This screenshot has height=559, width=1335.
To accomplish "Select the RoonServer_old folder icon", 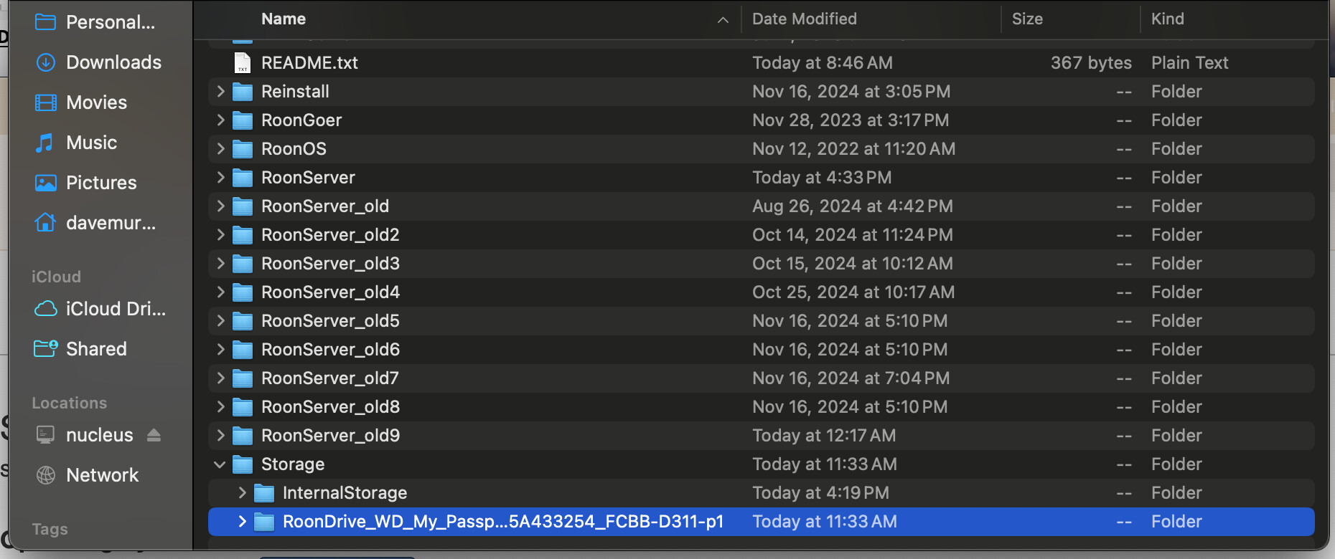I will pos(243,206).
